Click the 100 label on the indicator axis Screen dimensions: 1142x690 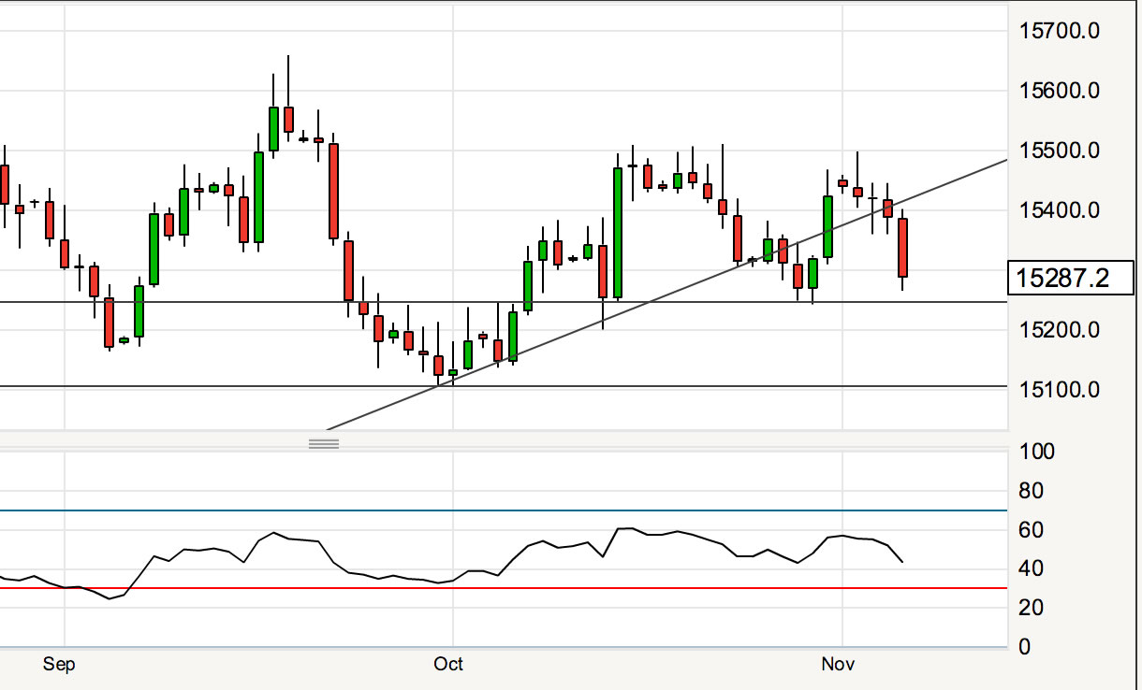point(1034,452)
